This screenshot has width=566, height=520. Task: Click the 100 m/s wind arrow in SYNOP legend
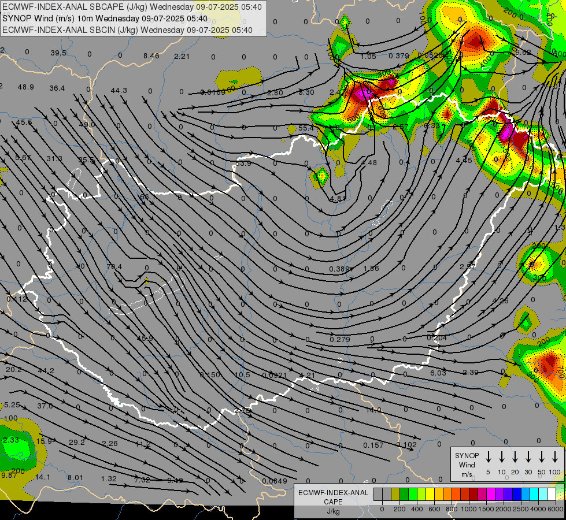tap(555, 457)
